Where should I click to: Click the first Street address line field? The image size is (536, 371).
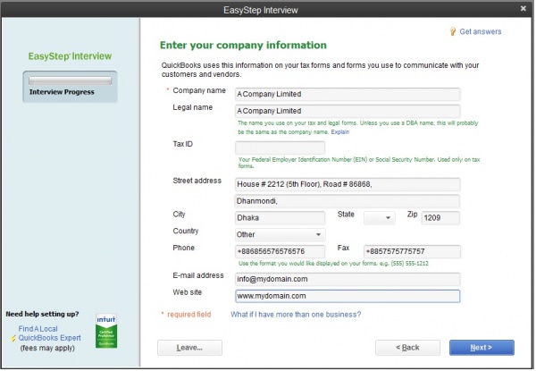[x=348, y=184]
